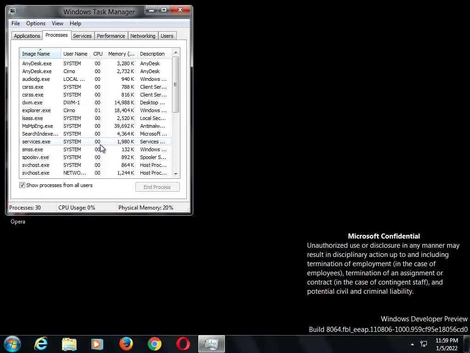Select the SearchIndexer process row
This screenshot has height=353, width=470.
95,134
